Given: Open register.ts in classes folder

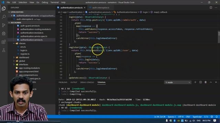Looking at the screenshot, I should [25, 54].
